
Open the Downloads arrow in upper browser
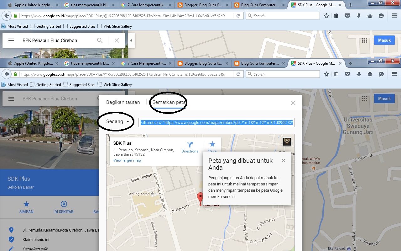tap(359, 16)
